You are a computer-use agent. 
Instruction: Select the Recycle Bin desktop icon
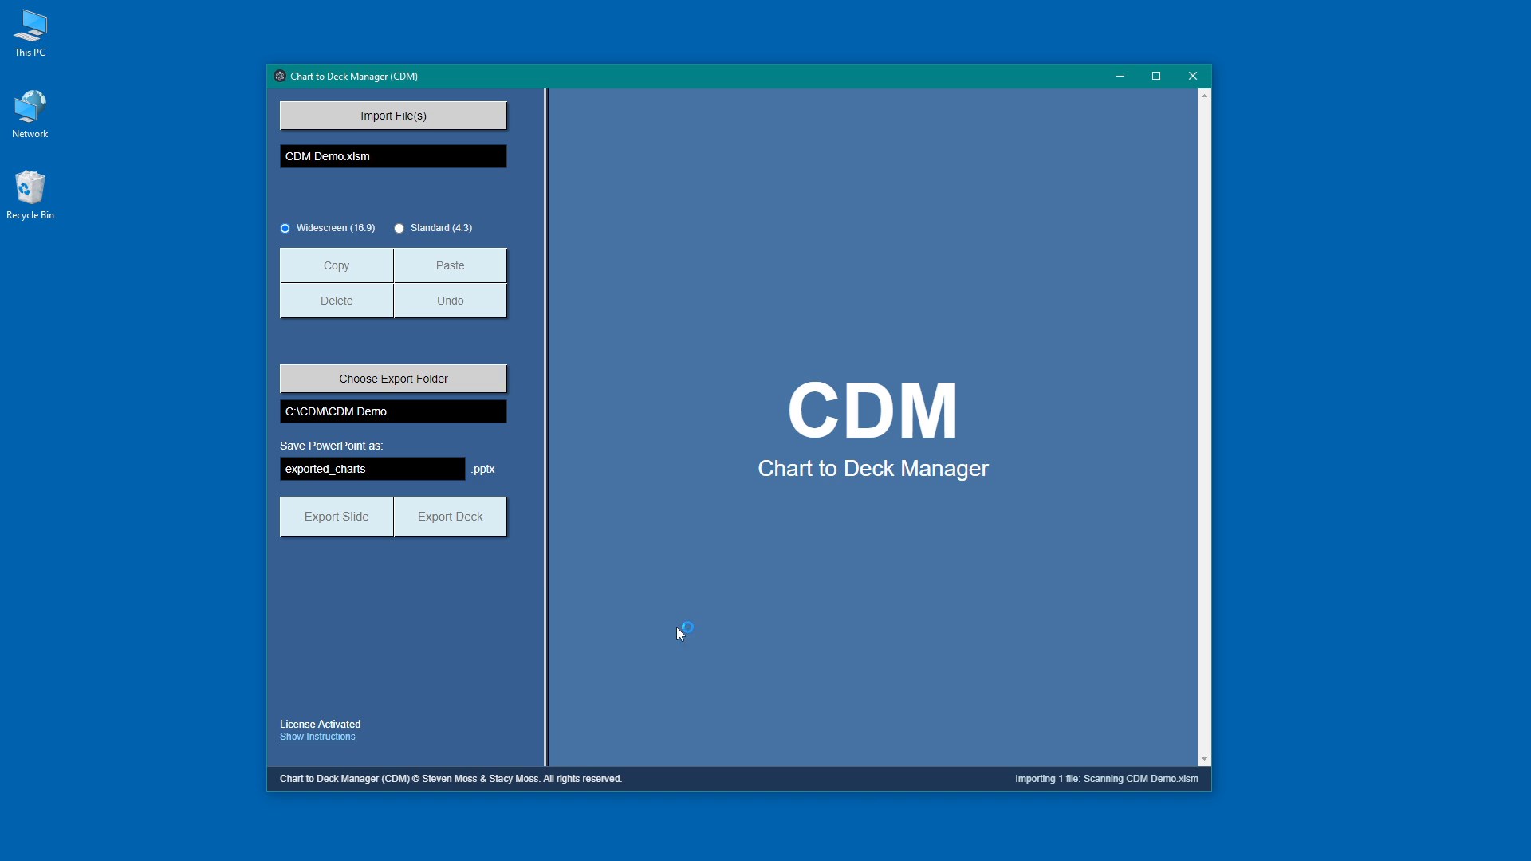[30, 195]
